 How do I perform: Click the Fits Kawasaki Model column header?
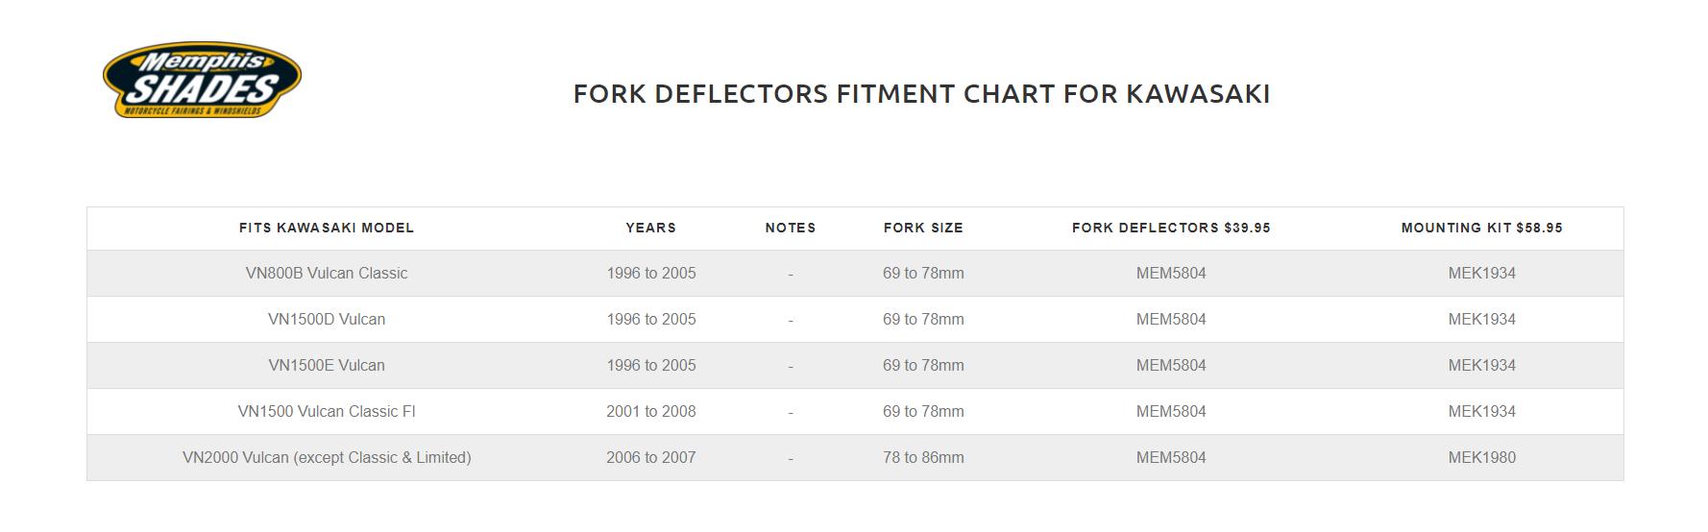(x=327, y=229)
